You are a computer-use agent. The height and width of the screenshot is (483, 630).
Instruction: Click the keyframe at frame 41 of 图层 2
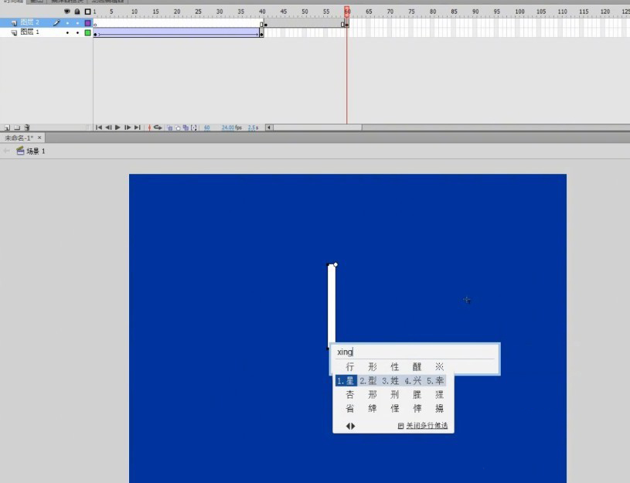click(x=266, y=25)
